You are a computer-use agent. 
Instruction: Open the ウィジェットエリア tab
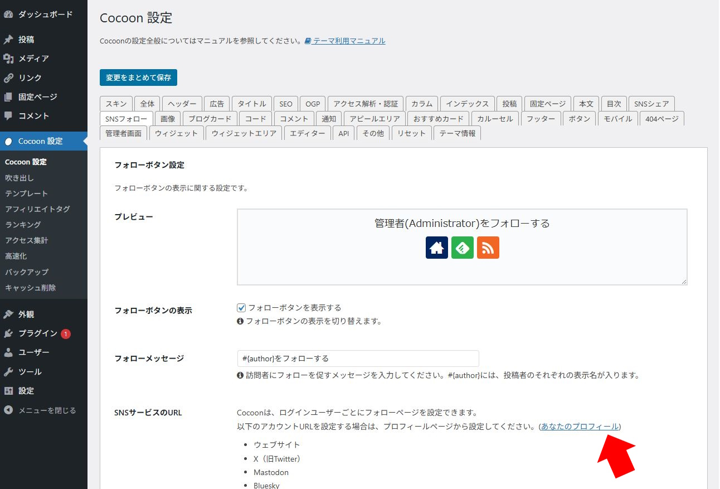point(244,133)
